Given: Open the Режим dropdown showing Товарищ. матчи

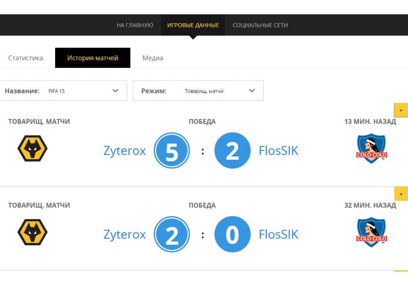Looking at the screenshot, I should [198, 91].
